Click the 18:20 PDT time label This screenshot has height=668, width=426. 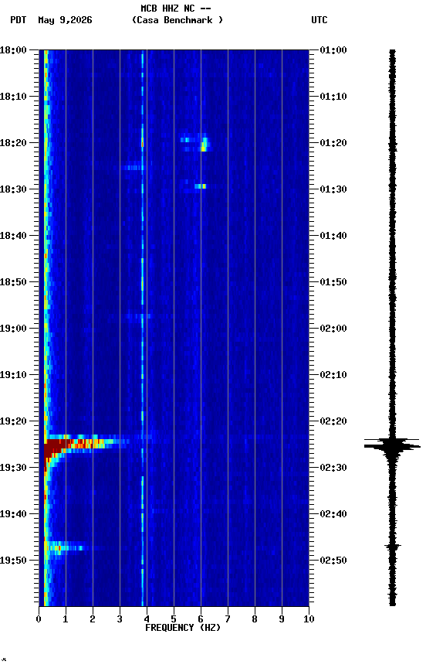point(13,143)
